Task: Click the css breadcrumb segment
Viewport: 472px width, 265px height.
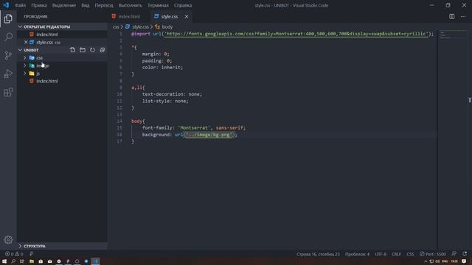Action: [x=116, y=26]
